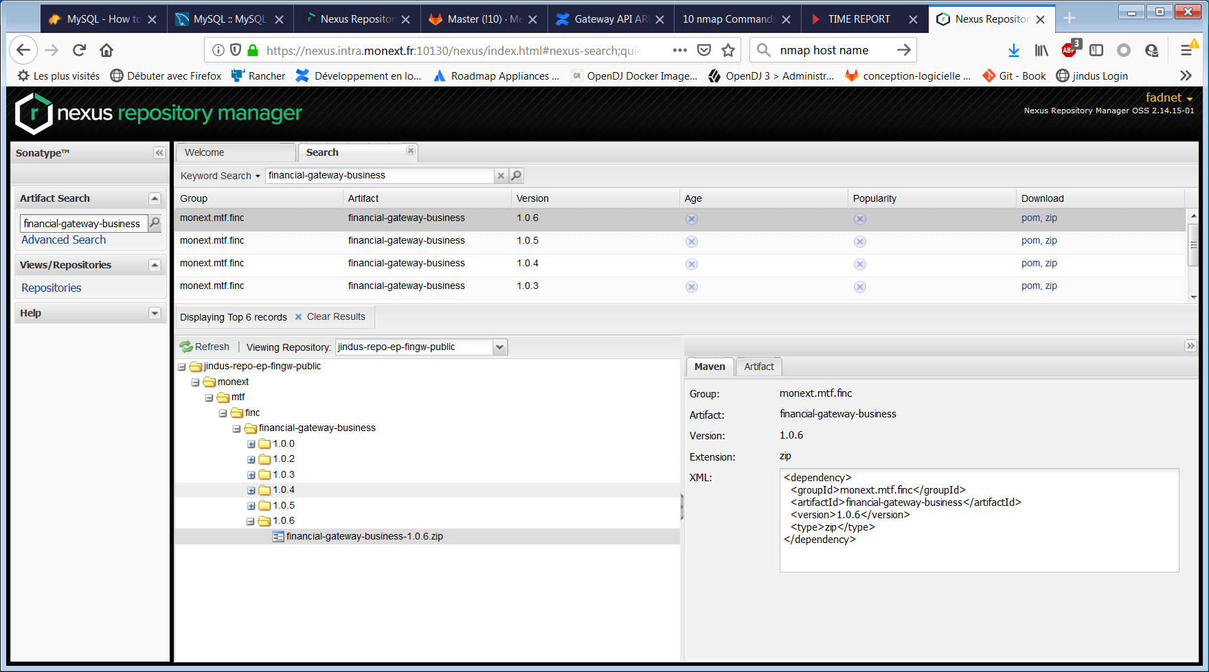Open Firefox downloads arrow icon
1209x672 pixels.
1013,50
